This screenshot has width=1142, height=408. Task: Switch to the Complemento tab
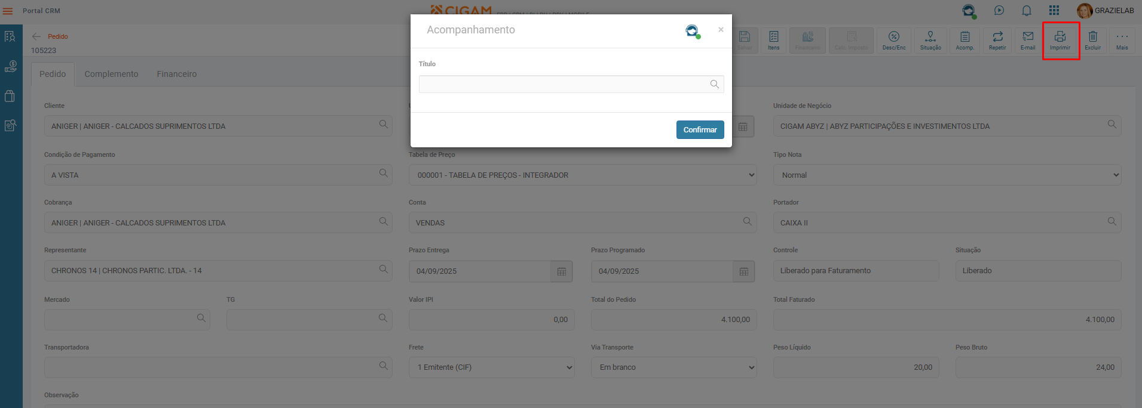pyautogui.click(x=111, y=74)
